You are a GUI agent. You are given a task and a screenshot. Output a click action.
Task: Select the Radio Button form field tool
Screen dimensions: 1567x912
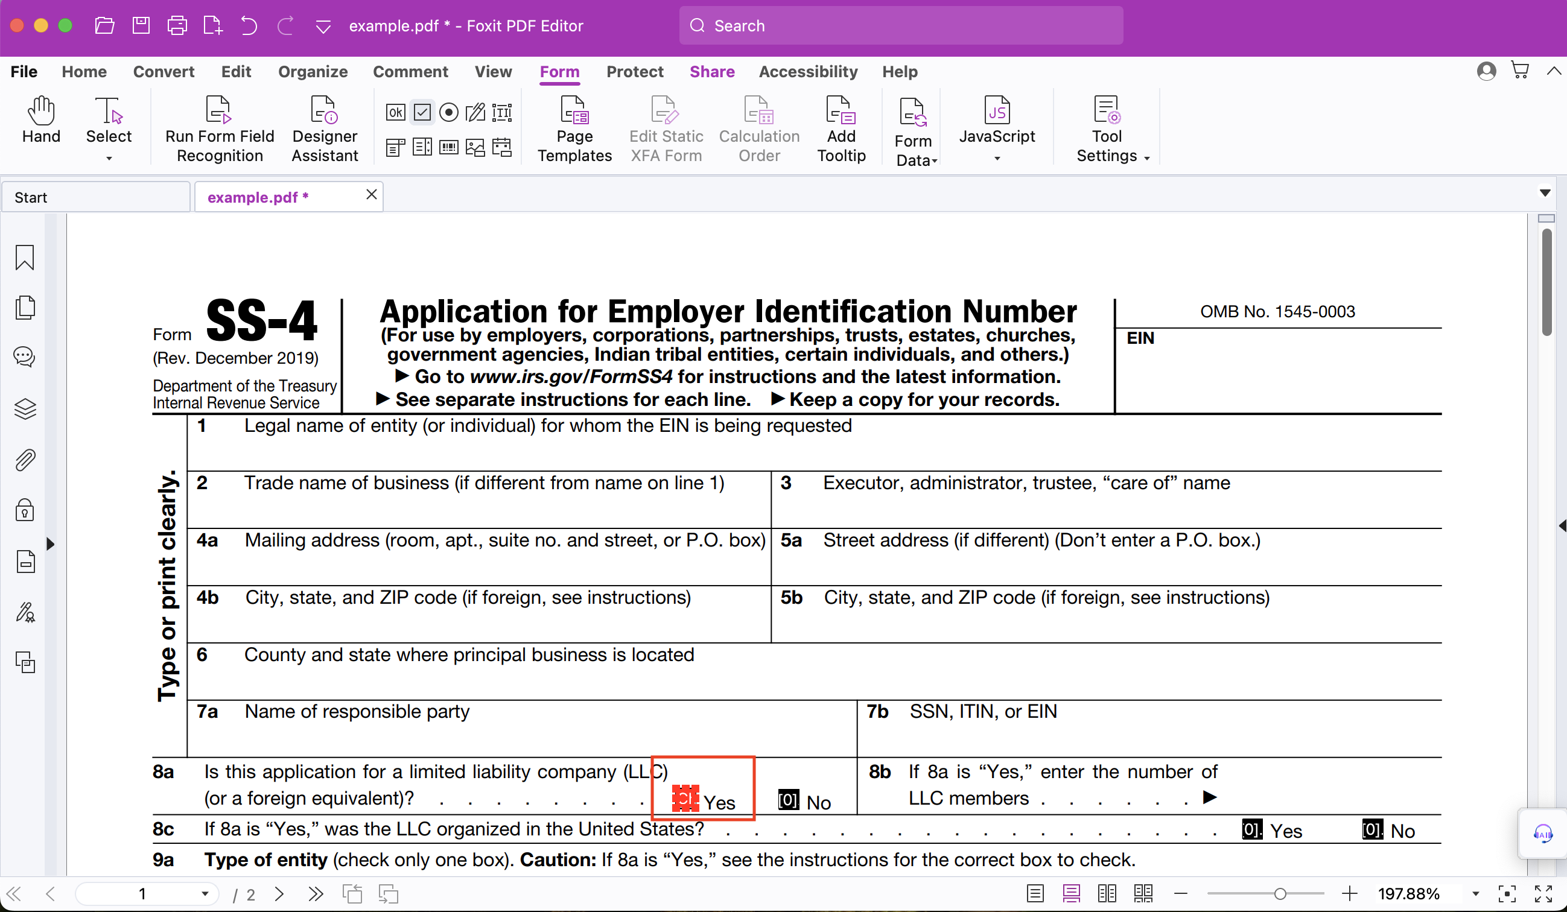click(448, 112)
